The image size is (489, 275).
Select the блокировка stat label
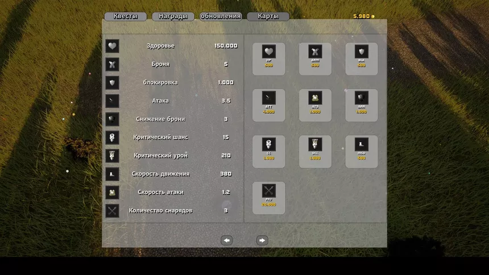point(160,82)
